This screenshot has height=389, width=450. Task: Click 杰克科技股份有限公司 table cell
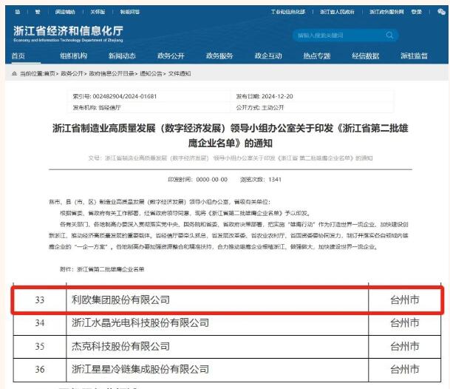click(x=217, y=347)
